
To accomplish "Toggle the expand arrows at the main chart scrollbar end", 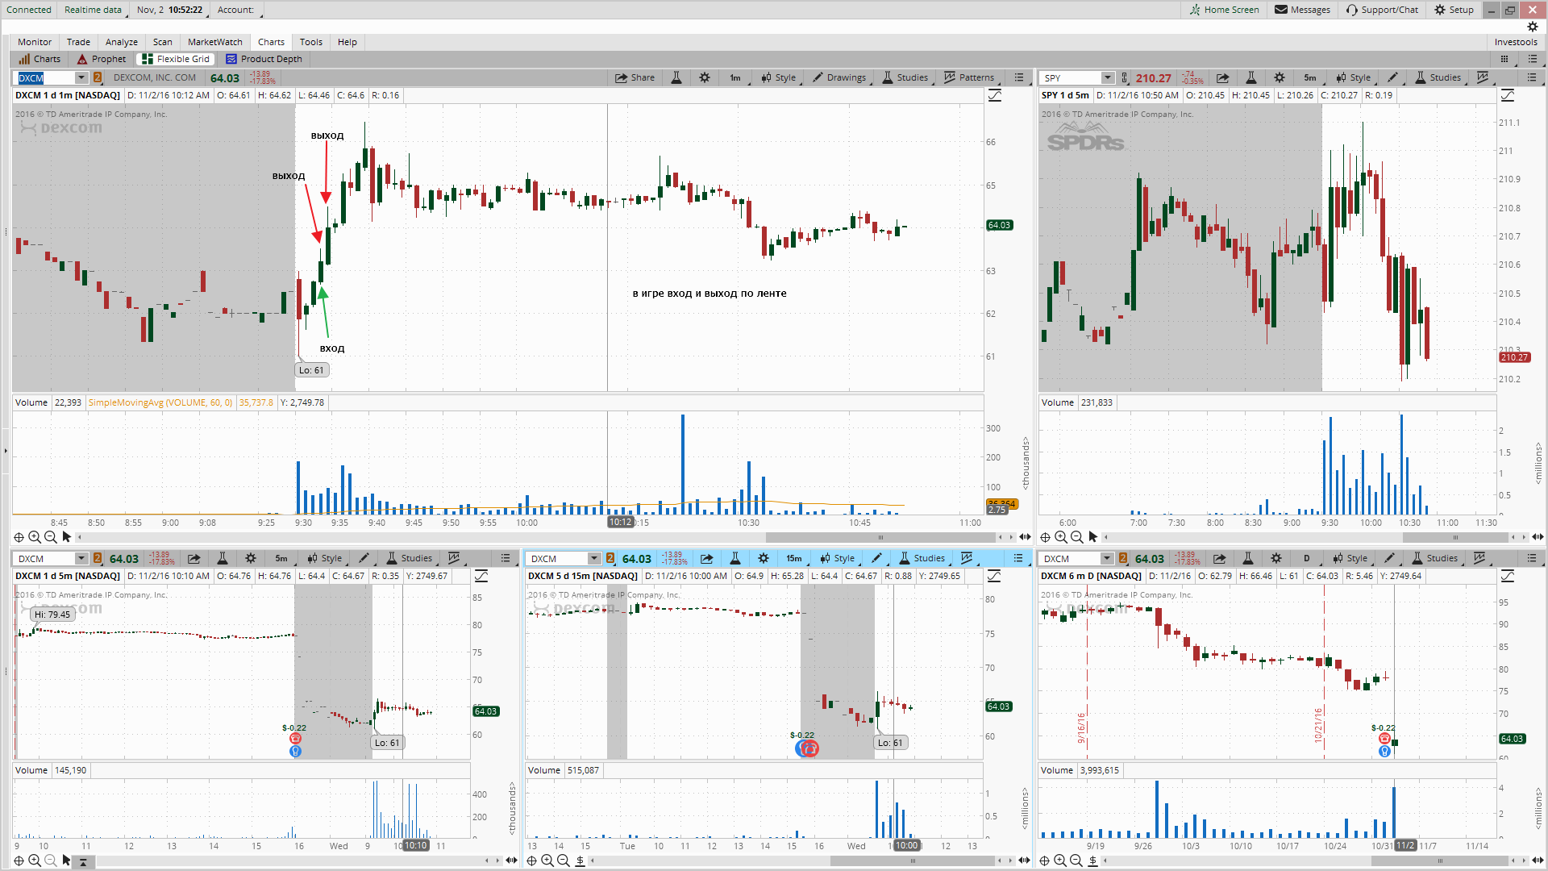I will click(1025, 537).
